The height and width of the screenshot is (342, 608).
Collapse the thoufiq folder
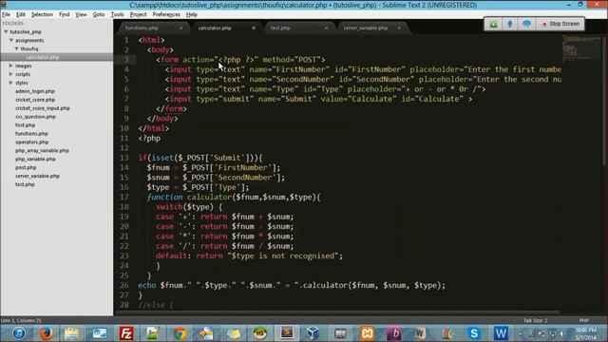17,48
